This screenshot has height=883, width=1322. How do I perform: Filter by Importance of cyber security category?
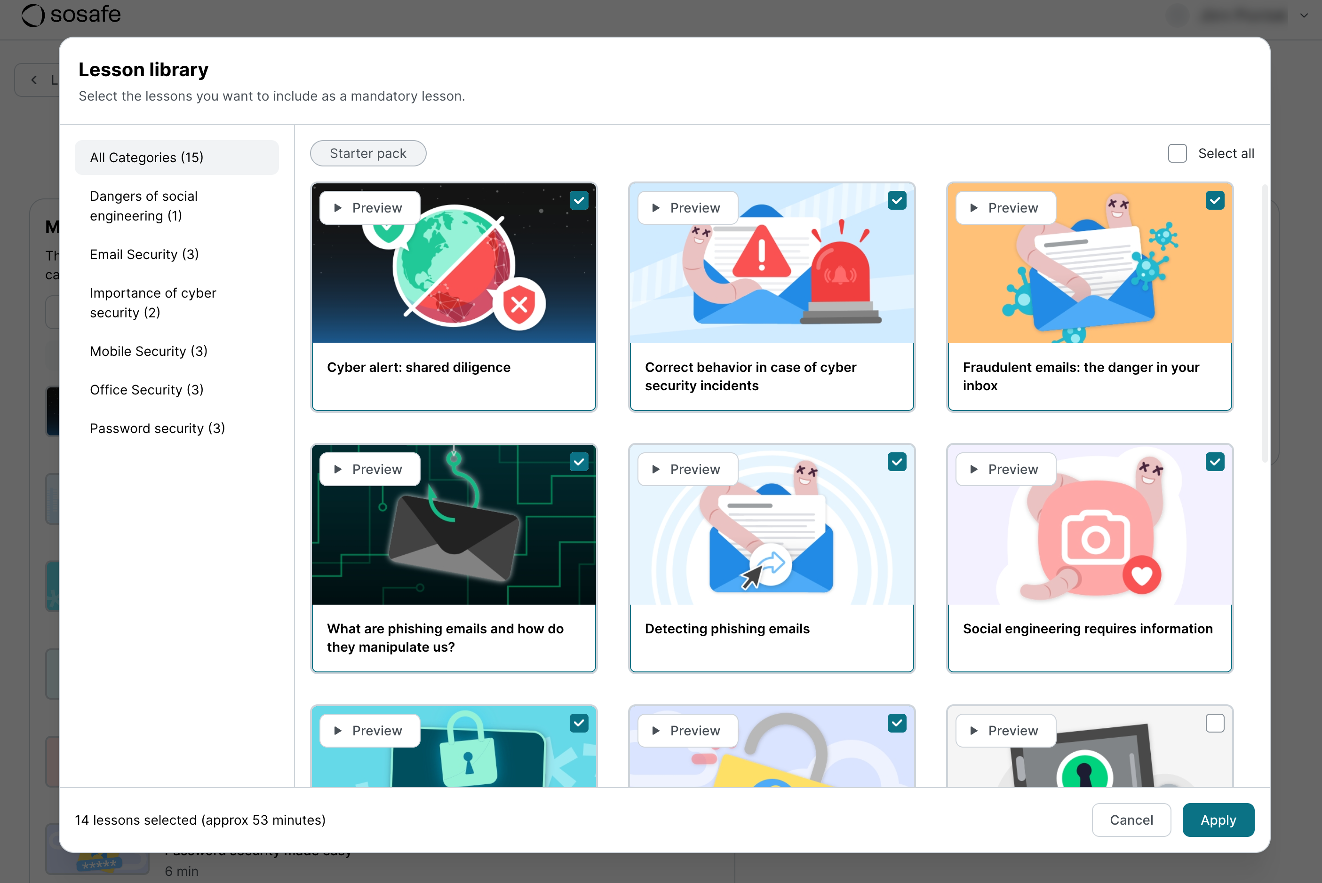point(176,303)
